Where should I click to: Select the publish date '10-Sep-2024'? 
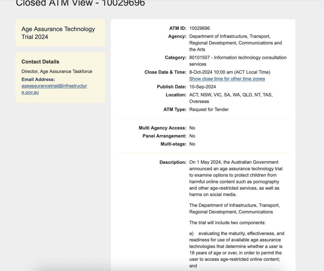pos(202,87)
